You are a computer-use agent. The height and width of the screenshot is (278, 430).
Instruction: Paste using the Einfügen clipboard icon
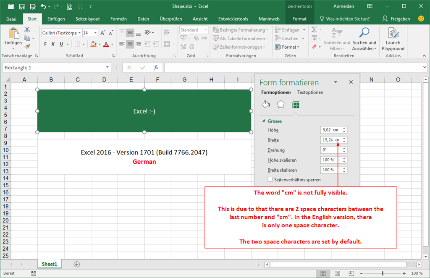click(13, 34)
